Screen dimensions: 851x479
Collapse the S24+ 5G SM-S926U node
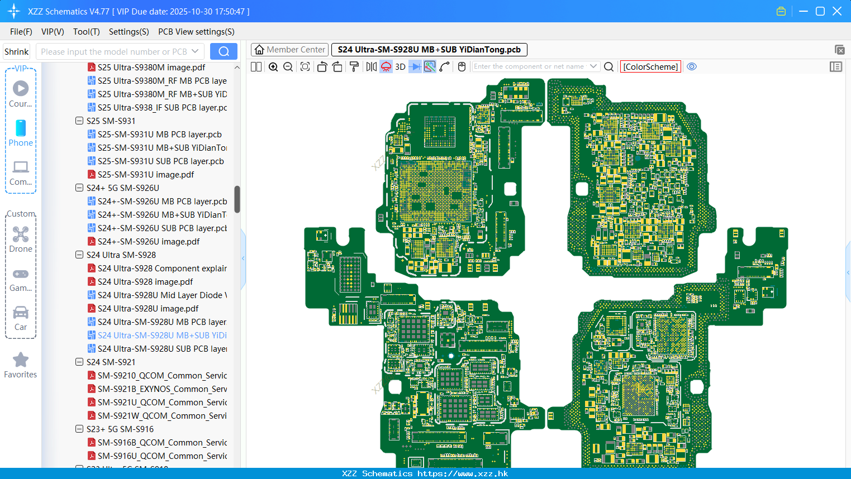pyautogui.click(x=79, y=188)
